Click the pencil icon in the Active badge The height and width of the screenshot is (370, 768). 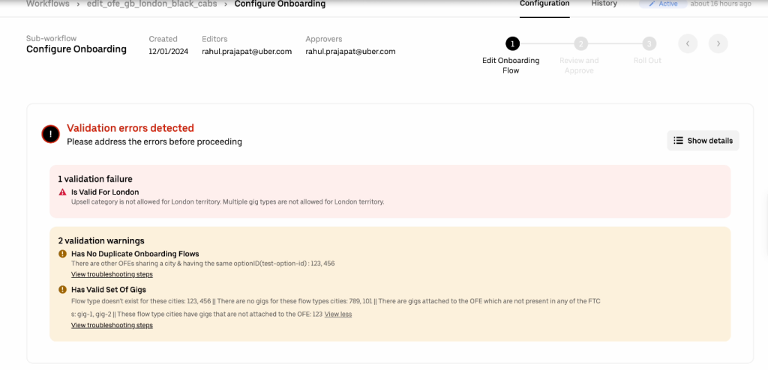(652, 4)
